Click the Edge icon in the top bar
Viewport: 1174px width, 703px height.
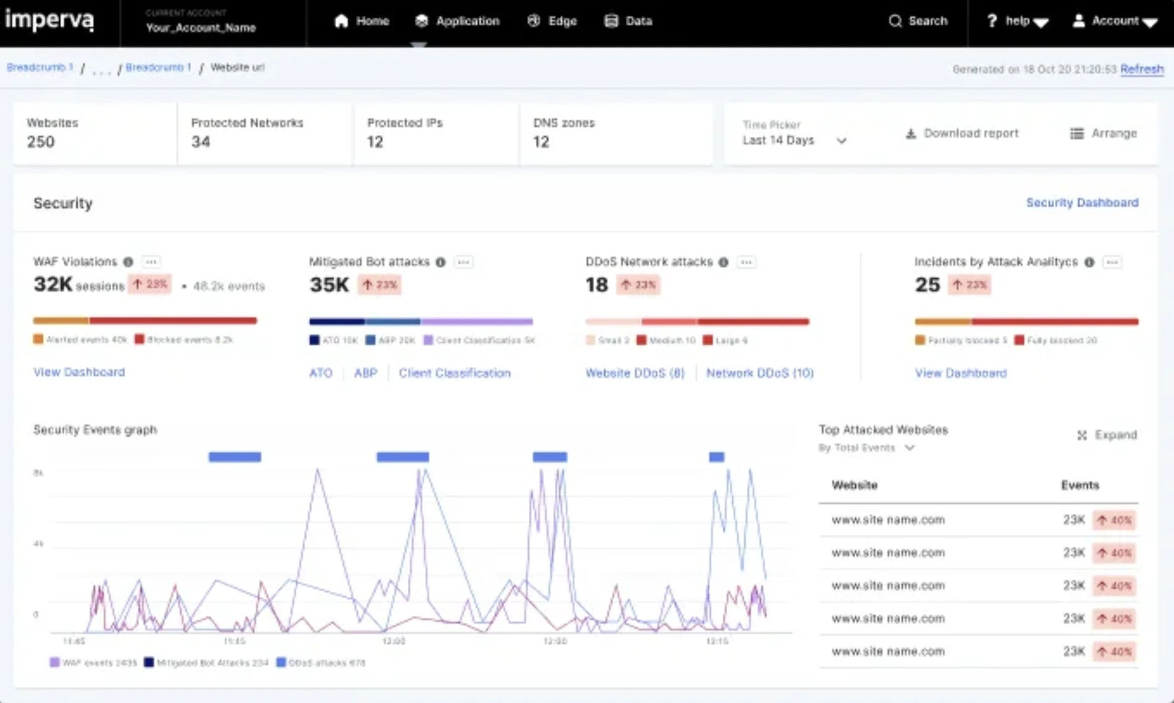click(x=534, y=20)
